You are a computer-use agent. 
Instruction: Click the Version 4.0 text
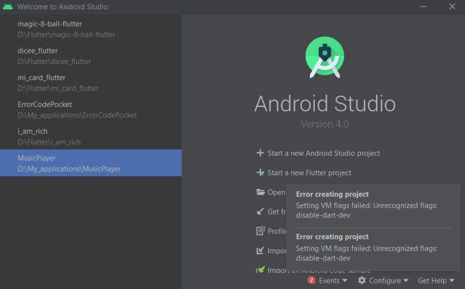tap(325, 124)
